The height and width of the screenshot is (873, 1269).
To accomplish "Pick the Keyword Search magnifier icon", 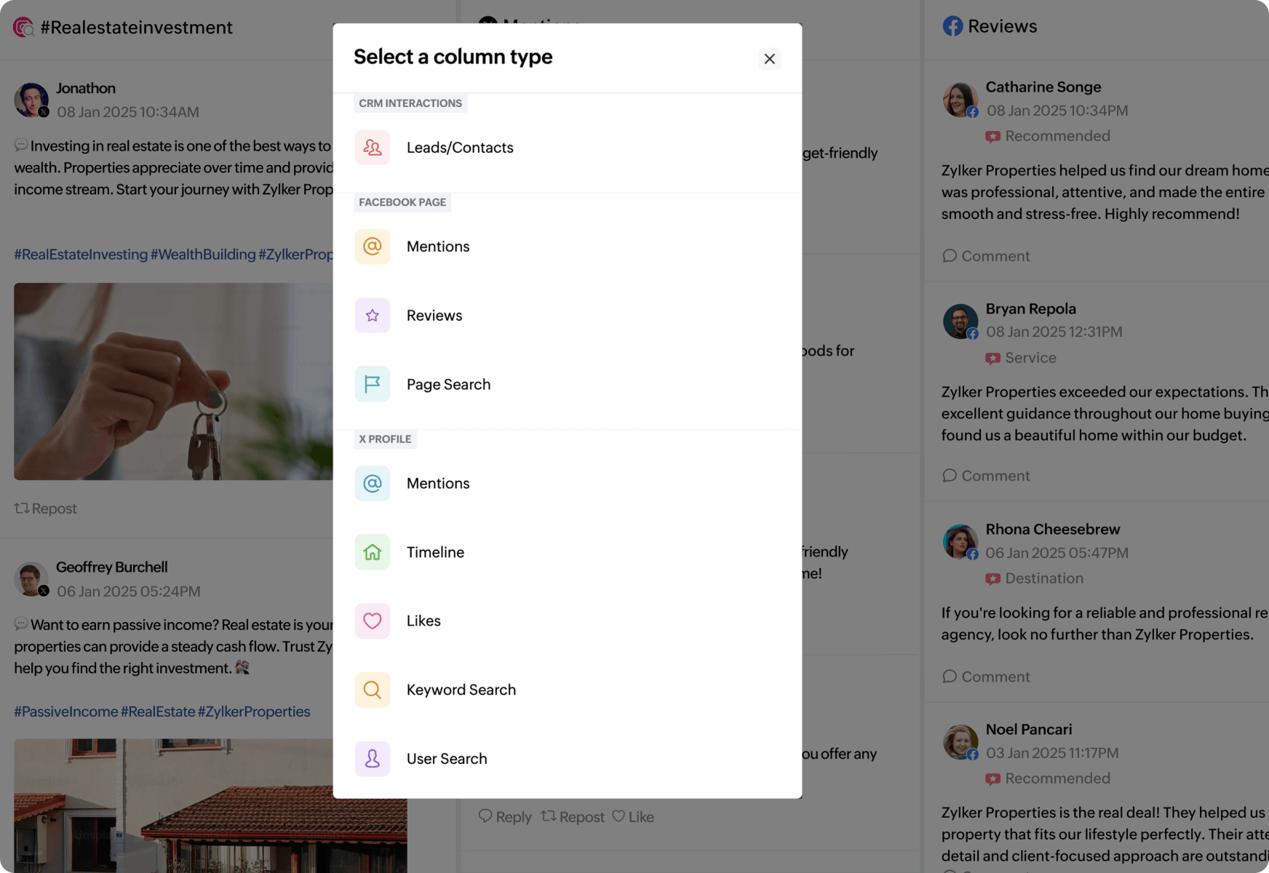I will point(373,690).
